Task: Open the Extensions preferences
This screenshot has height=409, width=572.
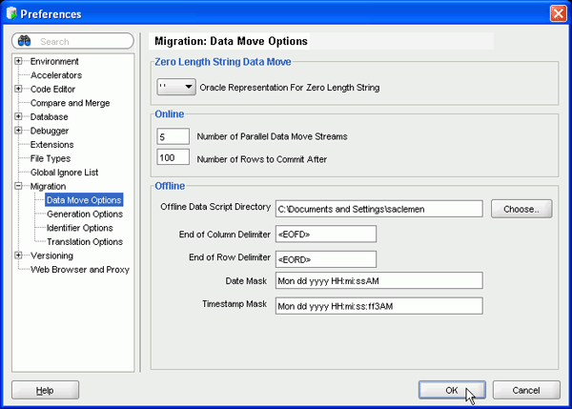Action: coord(51,145)
